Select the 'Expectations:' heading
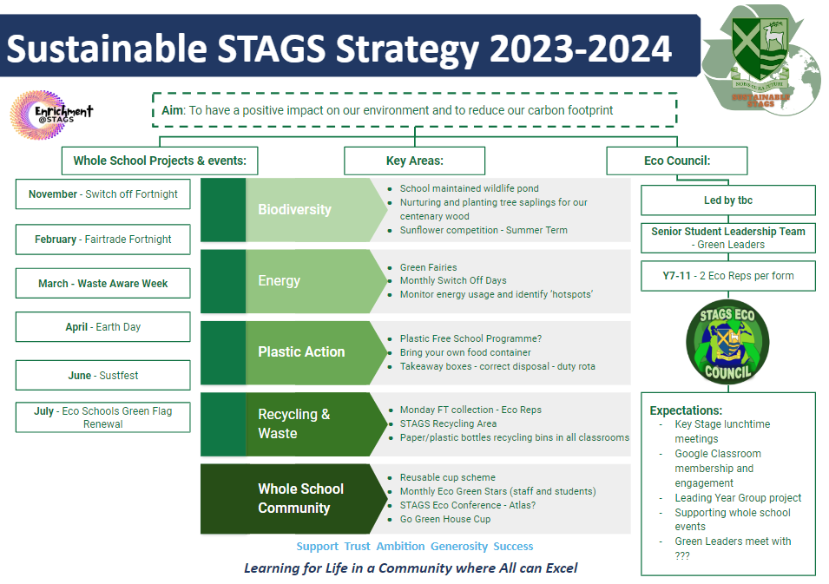 click(686, 410)
